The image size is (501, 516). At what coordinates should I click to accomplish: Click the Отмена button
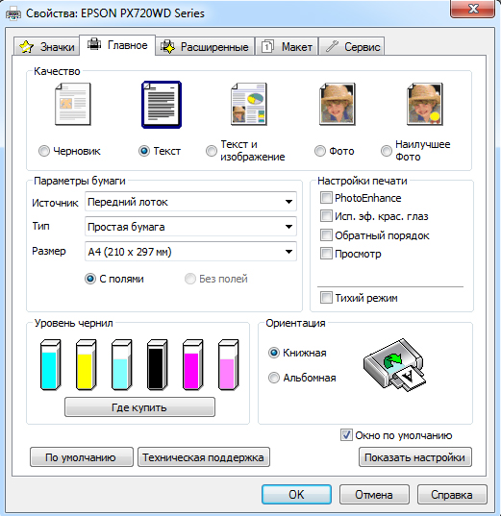tap(374, 494)
